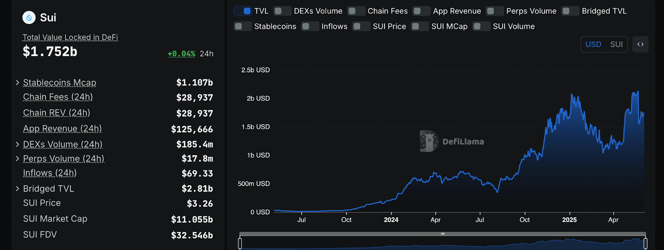Click the 500m USD y-axis label
Viewport: 664px width, 250px height.
pos(254,184)
